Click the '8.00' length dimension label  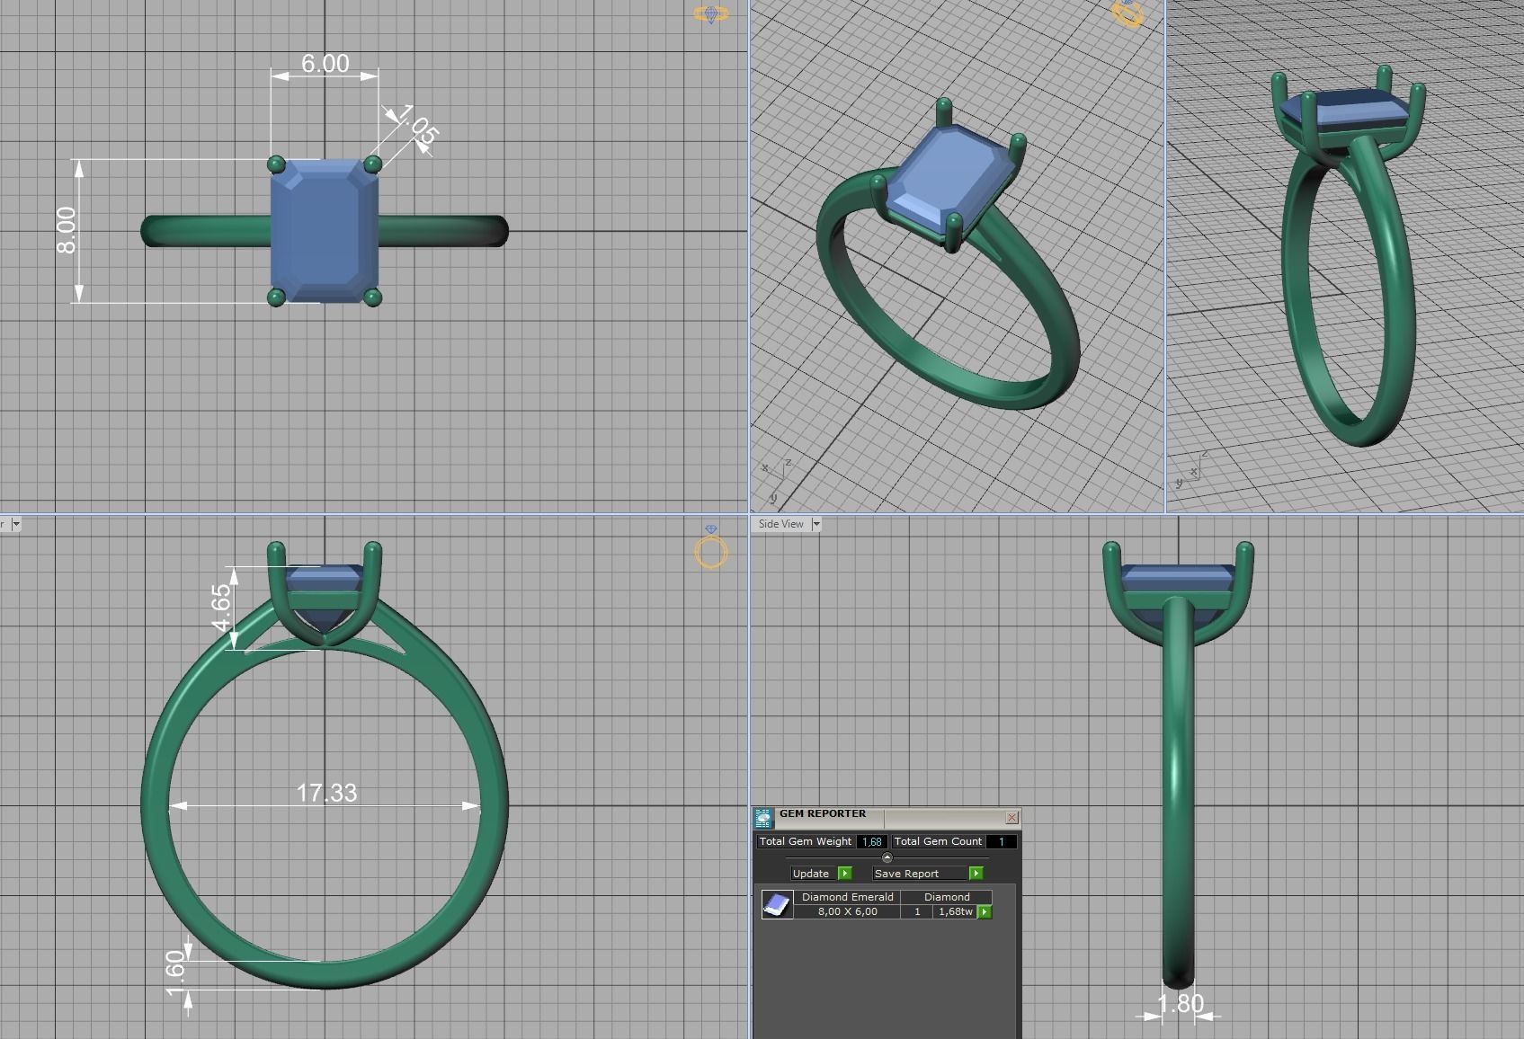[x=67, y=230]
